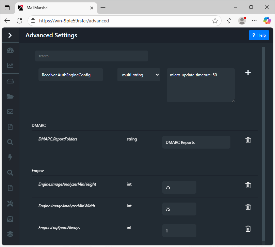The height and width of the screenshot is (247, 275).
Task: Click the envelope mail icon in sidebar
Action: [10, 112]
